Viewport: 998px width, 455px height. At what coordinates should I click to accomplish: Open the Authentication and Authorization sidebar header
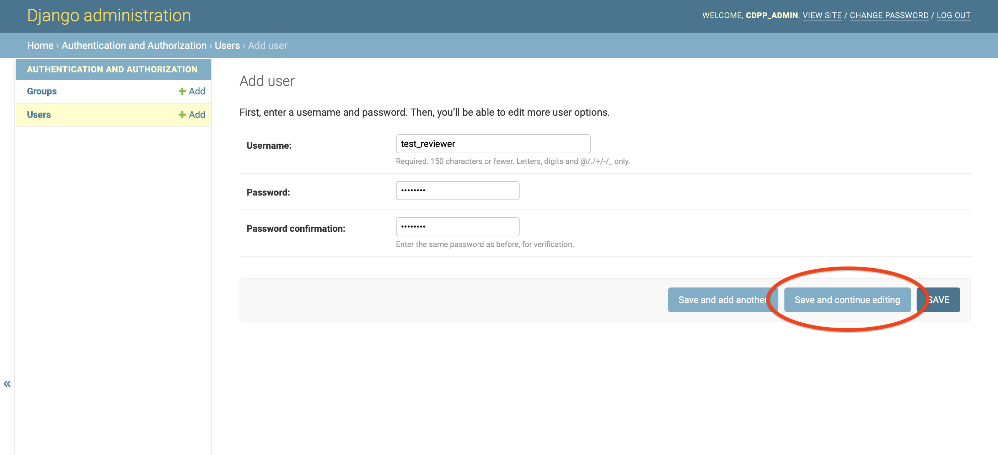pos(112,69)
